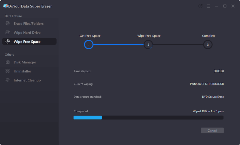Open the clock history icon in title bar
The width and height of the screenshot is (240, 145).
point(200,6)
